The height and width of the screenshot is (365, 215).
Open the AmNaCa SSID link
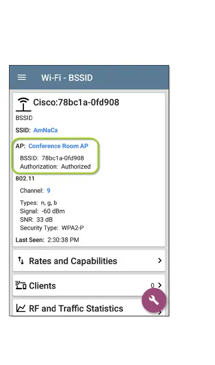coord(45,130)
